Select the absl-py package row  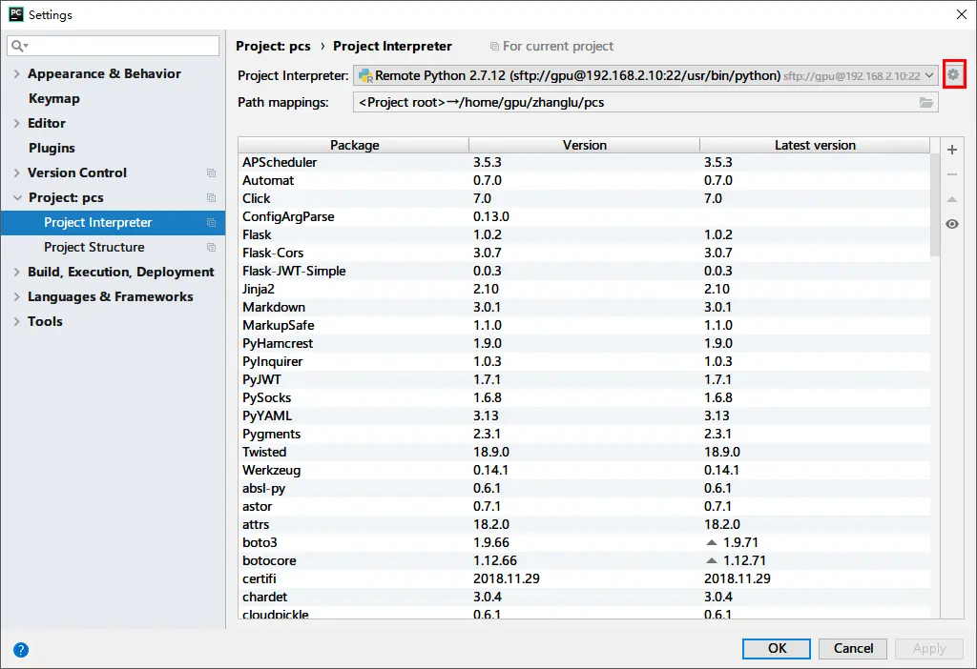pyautogui.click(x=584, y=488)
